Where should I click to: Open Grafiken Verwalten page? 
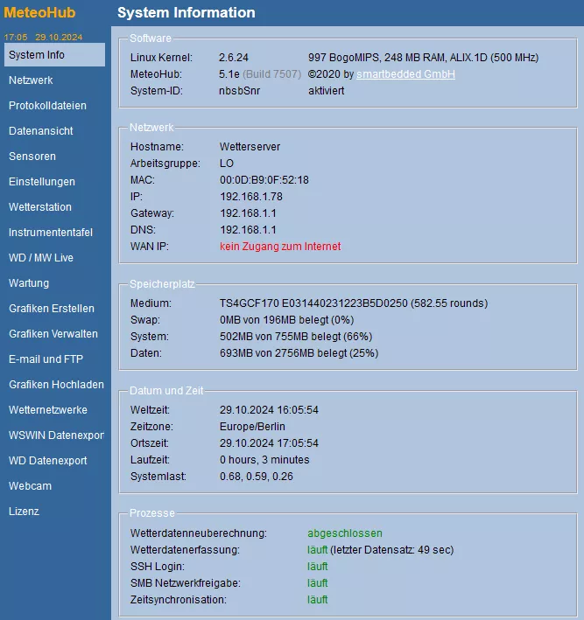[x=53, y=334]
